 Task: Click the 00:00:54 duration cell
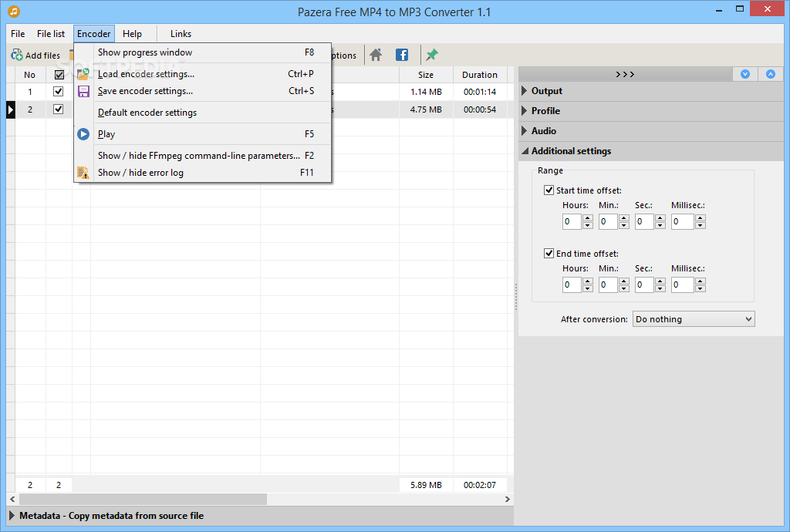[480, 109]
